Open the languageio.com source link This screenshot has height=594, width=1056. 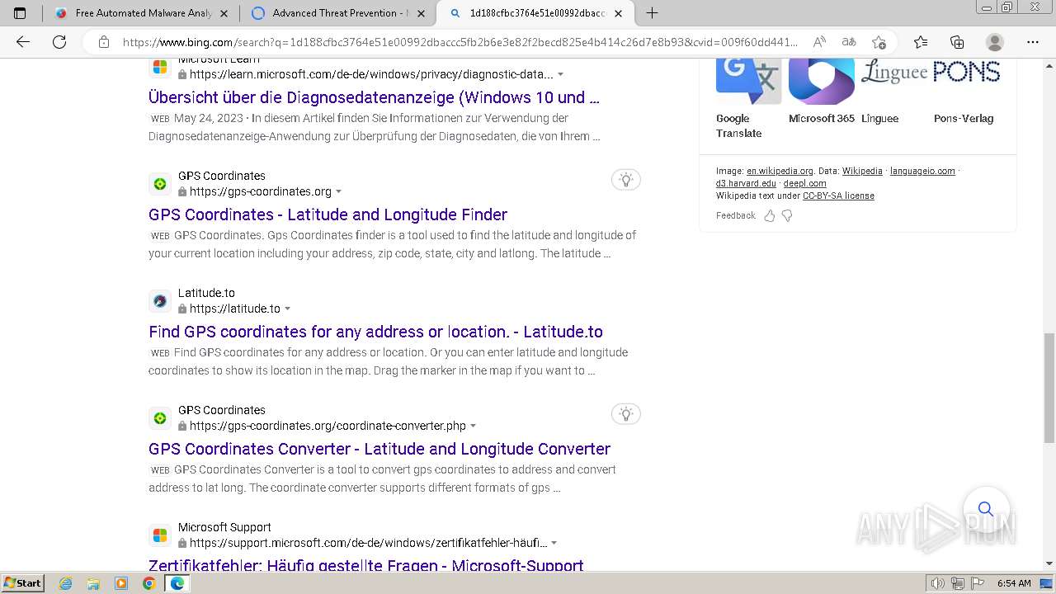point(922,171)
